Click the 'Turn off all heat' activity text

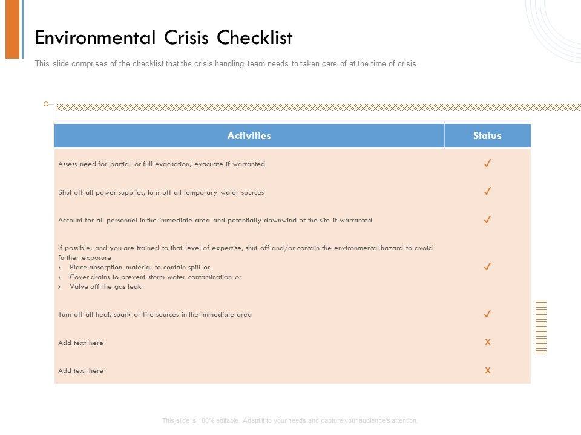tap(155, 314)
